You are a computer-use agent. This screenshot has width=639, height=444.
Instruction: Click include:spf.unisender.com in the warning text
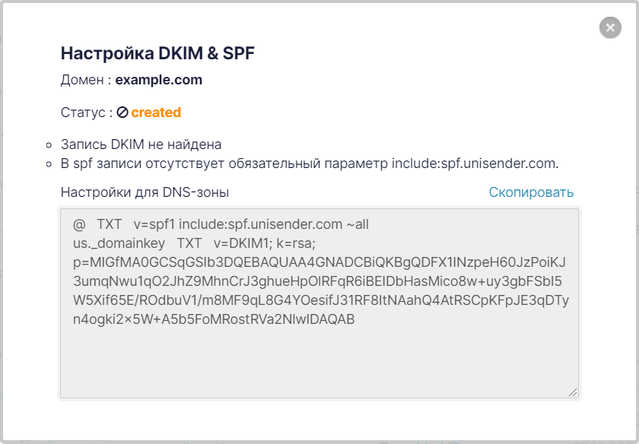click(475, 163)
